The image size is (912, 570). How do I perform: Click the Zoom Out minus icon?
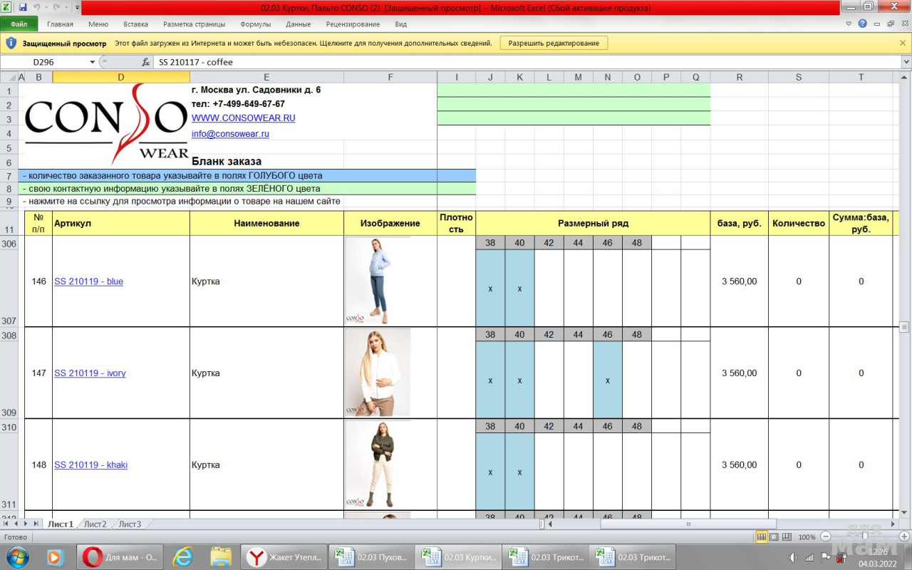pyautogui.click(x=826, y=537)
